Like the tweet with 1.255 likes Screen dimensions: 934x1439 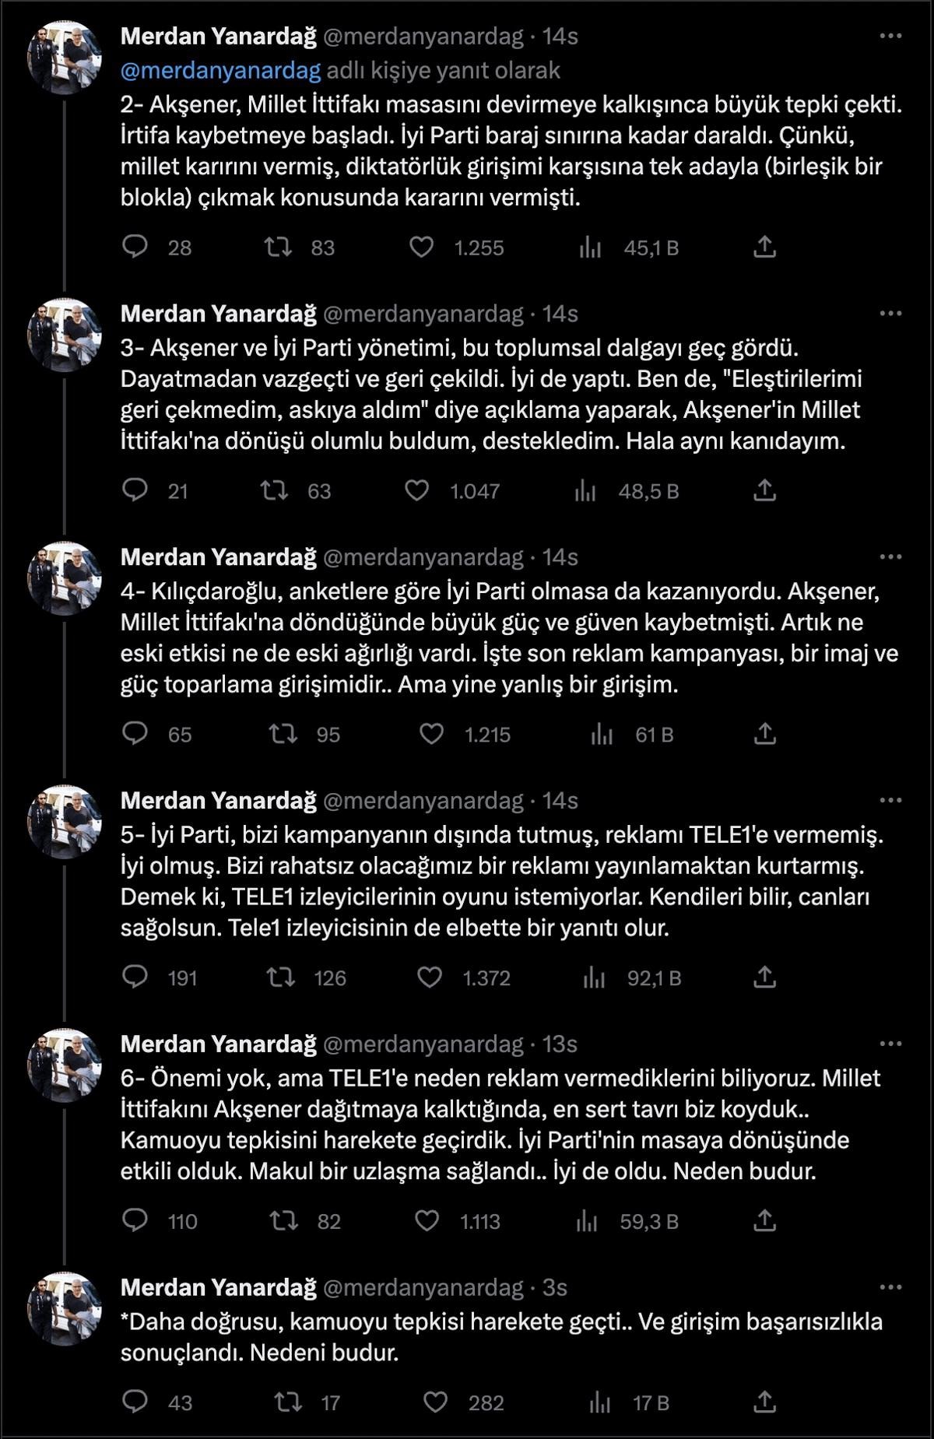pos(421,247)
